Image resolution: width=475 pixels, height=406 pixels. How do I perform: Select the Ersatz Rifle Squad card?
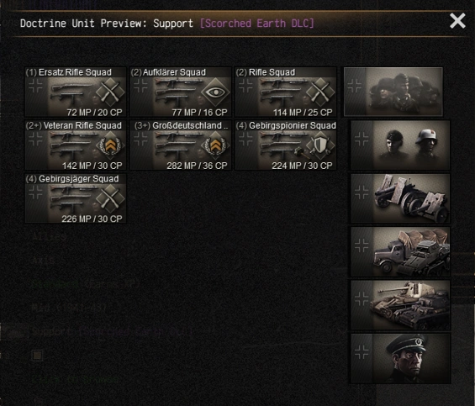tap(76, 92)
